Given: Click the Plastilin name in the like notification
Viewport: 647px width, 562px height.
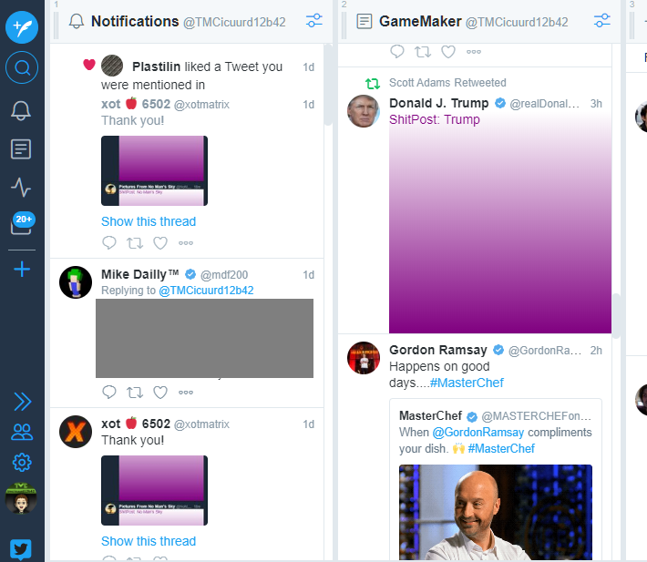Looking at the screenshot, I should pos(156,66).
